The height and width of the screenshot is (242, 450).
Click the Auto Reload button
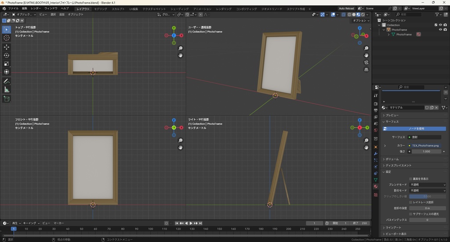pos(346,8)
